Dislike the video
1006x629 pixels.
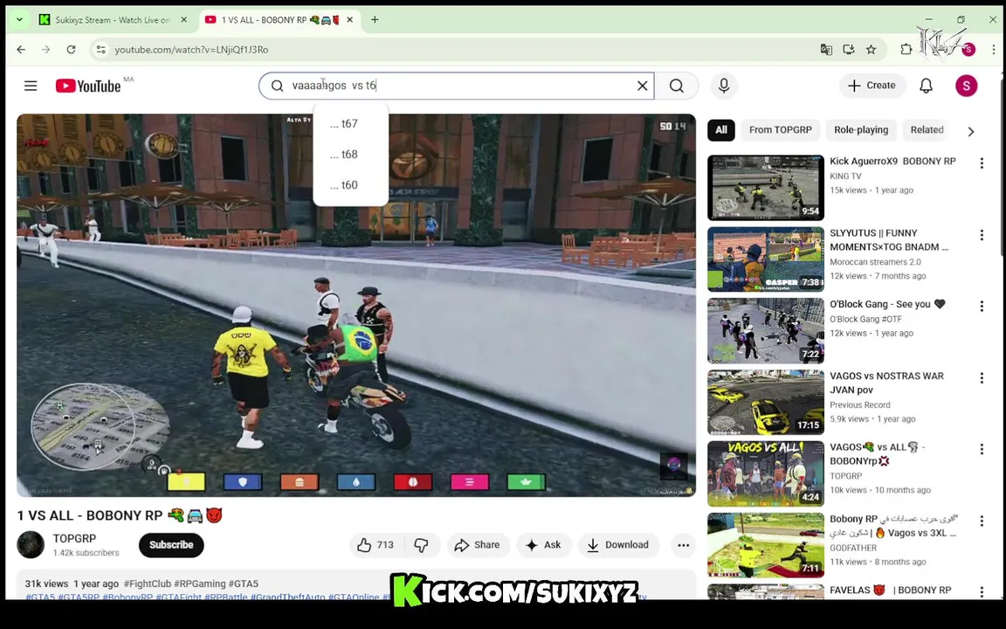click(x=422, y=545)
